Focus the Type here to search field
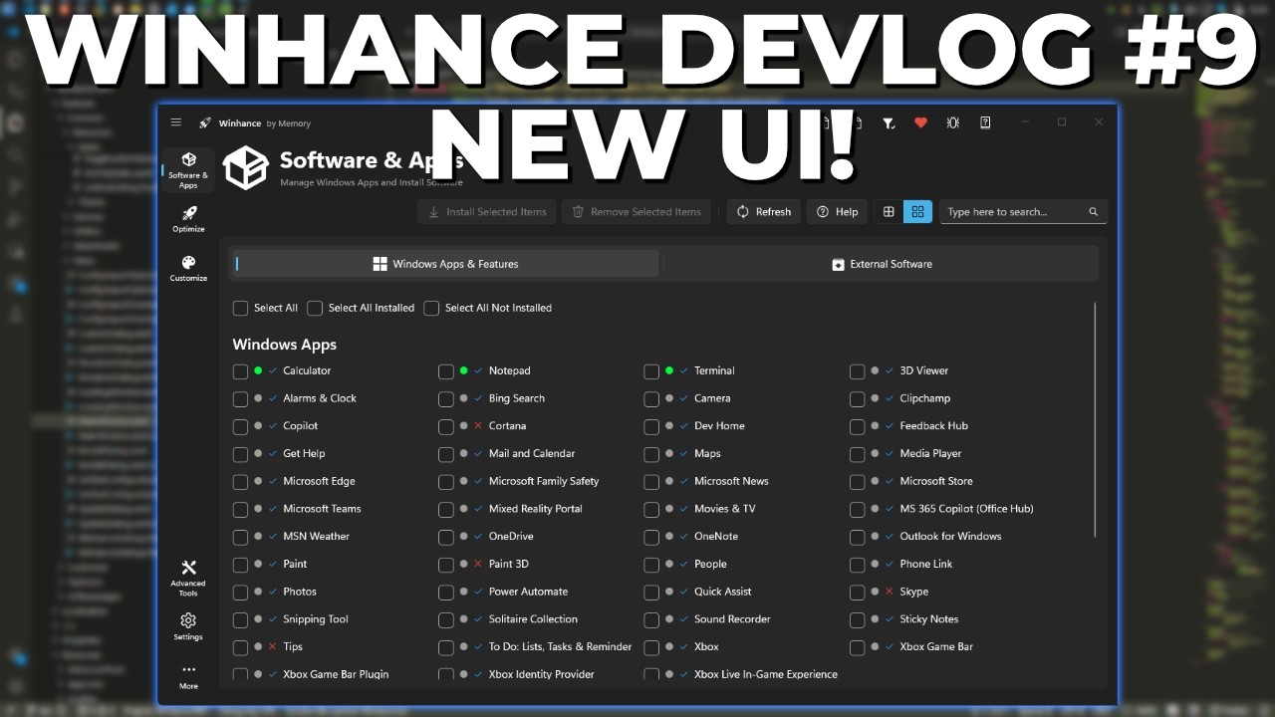The width and height of the screenshot is (1275, 717). [1023, 212]
